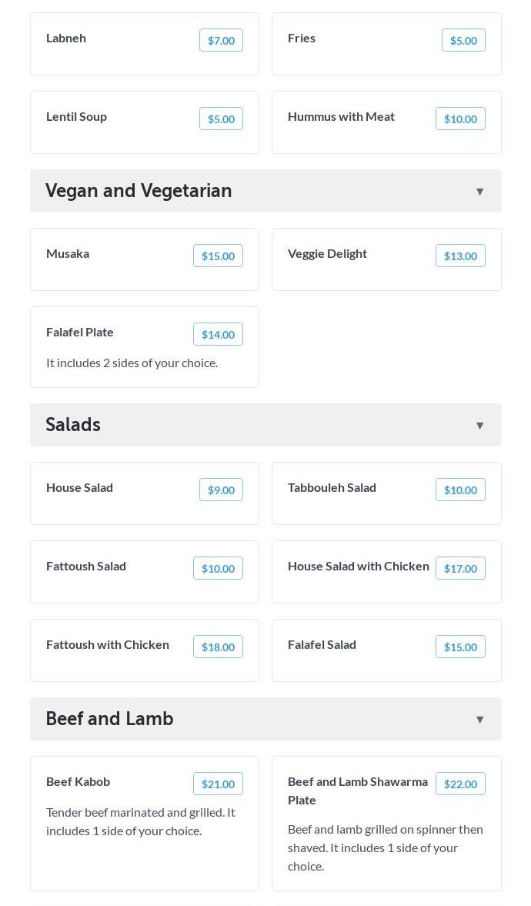Click the Salads category header title
This screenshot has height=906, width=531.
pos(73,425)
